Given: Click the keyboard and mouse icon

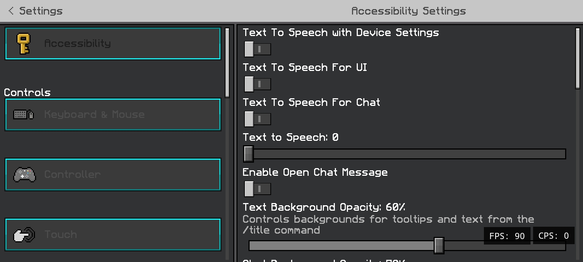Looking at the screenshot, I should click(24, 115).
